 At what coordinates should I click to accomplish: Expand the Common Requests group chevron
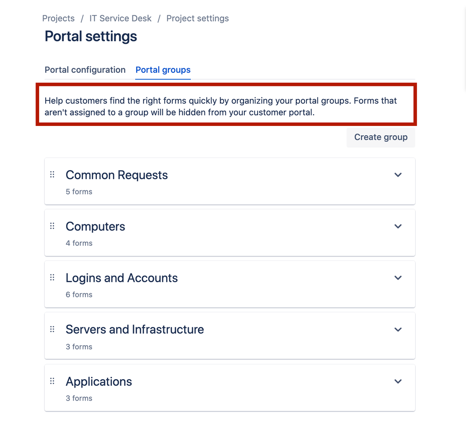tap(398, 175)
